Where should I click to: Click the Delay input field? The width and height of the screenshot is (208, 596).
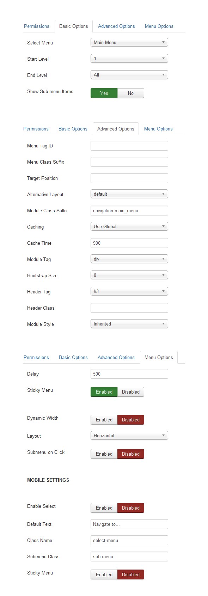click(x=129, y=374)
